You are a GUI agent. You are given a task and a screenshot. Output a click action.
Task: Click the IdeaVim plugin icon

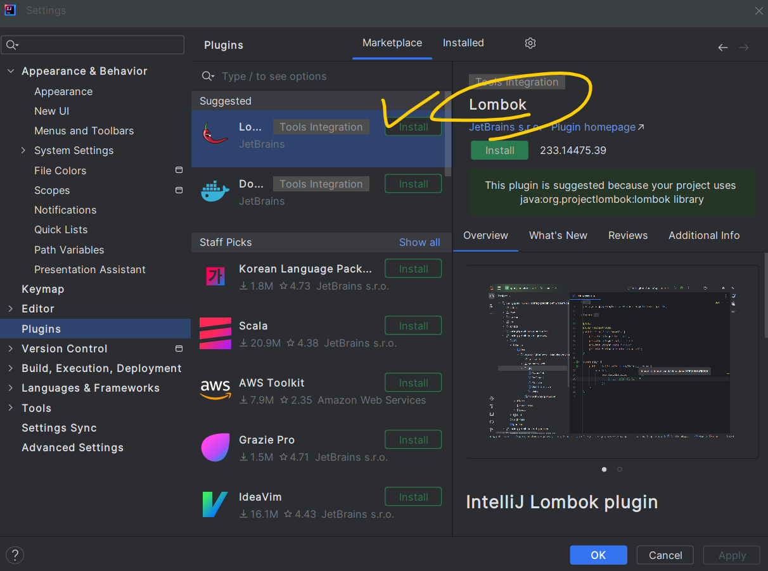[215, 504]
